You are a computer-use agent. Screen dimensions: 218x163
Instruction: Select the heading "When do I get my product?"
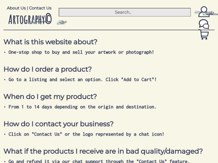tap(50, 96)
